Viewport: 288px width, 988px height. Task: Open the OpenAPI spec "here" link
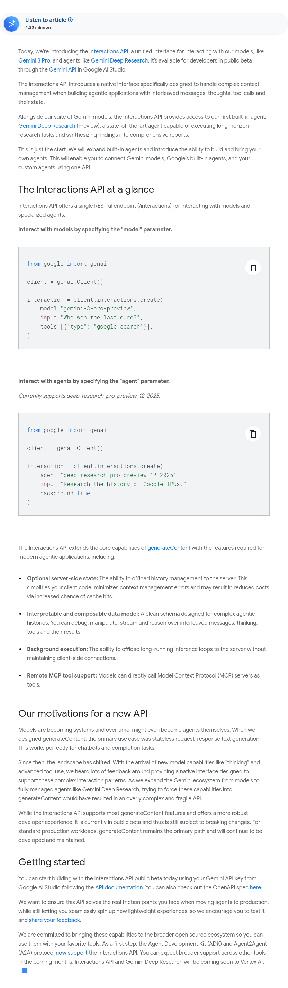(x=255, y=887)
